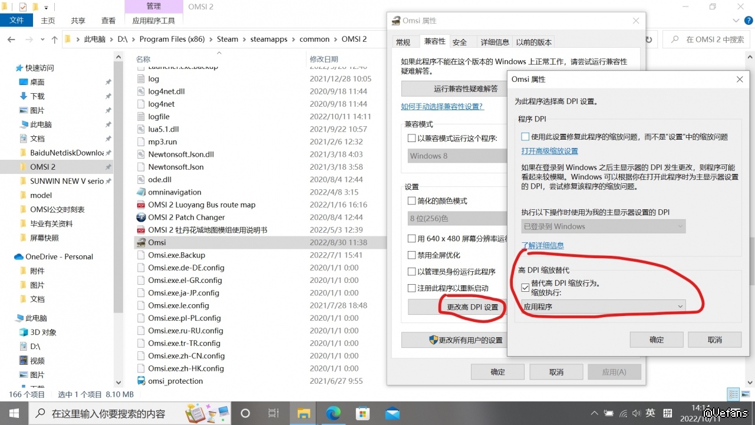Viewport: 755px width, 425px height.
Task: Show hidden tray icons with the chevron
Action: pyautogui.click(x=594, y=413)
